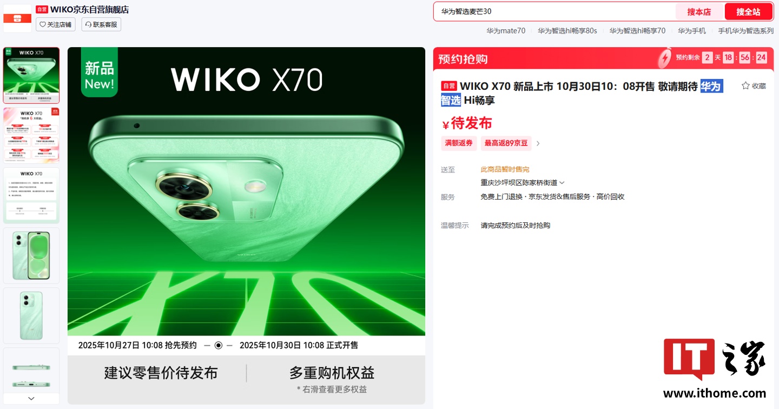The height and width of the screenshot is (409, 779).
Task: Search within the store using 搜本店
Action: pyautogui.click(x=699, y=12)
